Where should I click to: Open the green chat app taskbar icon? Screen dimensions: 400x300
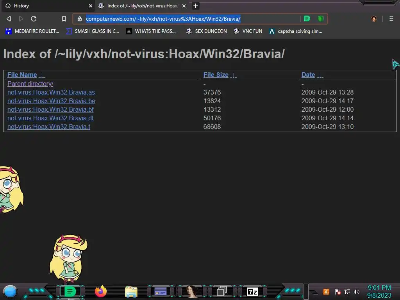[x=70, y=291]
